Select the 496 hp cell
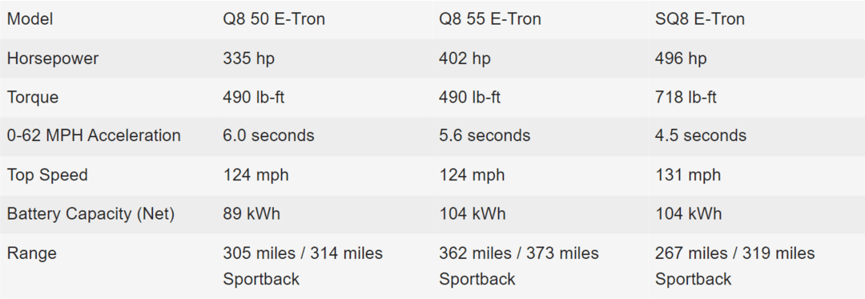865x299 pixels. click(680, 59)
